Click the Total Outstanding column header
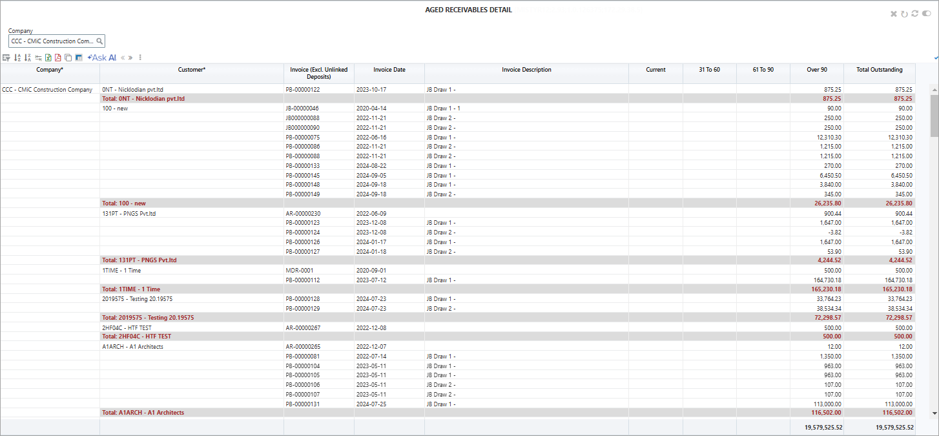This screenshot has height=436, width=939. coord(879,70)
